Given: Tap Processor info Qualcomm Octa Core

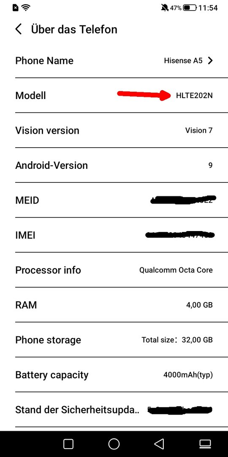Looking at the screenshot, I should (114, 270).
